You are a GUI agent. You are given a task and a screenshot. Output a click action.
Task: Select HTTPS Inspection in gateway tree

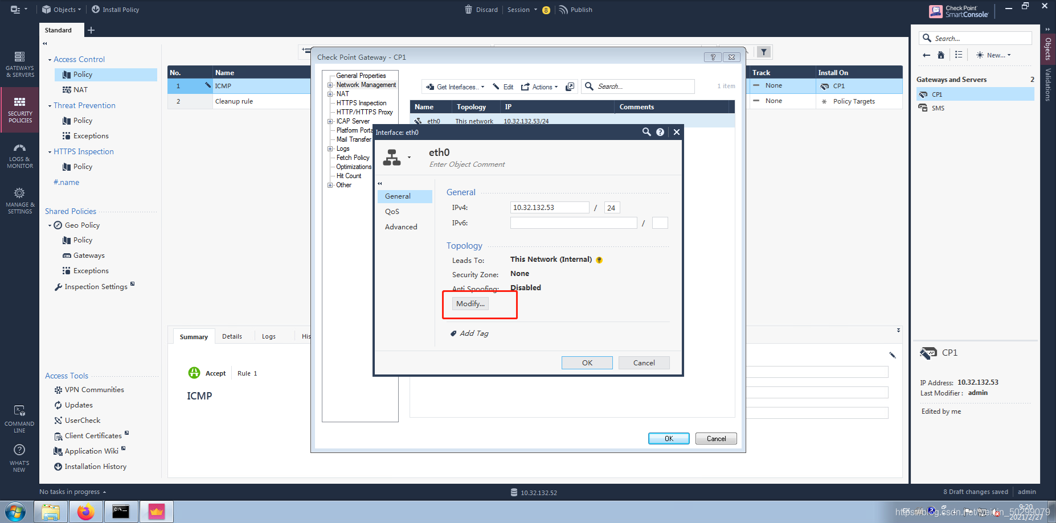click(x=361, y=103)
